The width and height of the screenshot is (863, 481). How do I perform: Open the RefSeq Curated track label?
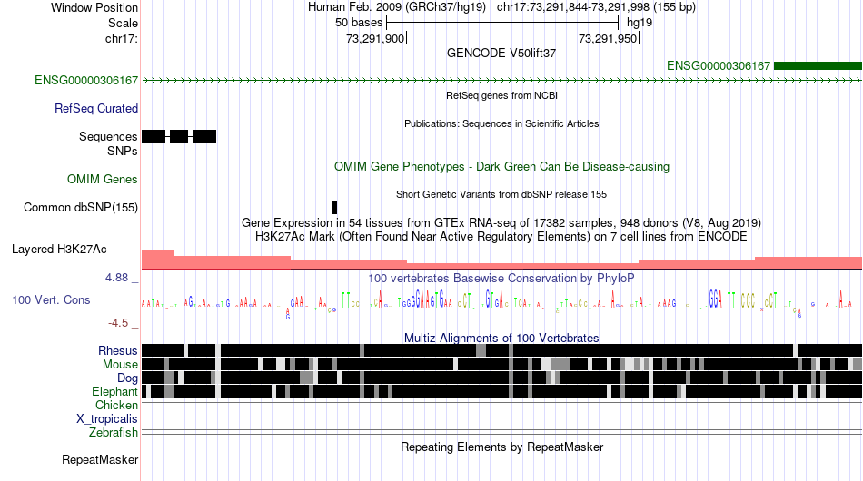tap(96, 108)
